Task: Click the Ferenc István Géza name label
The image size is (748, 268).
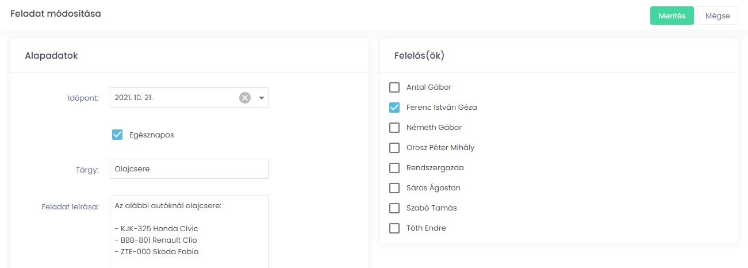Action: (x=442, y=108)
